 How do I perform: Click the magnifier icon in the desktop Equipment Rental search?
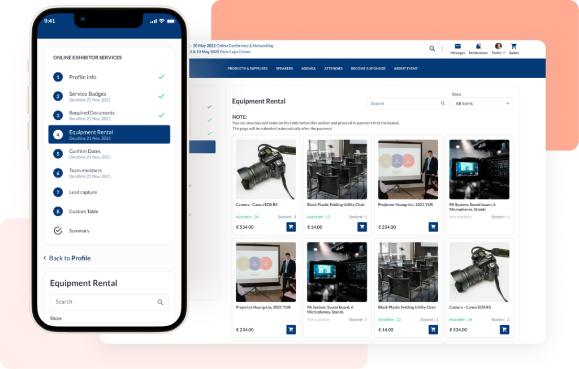(442, 104)
